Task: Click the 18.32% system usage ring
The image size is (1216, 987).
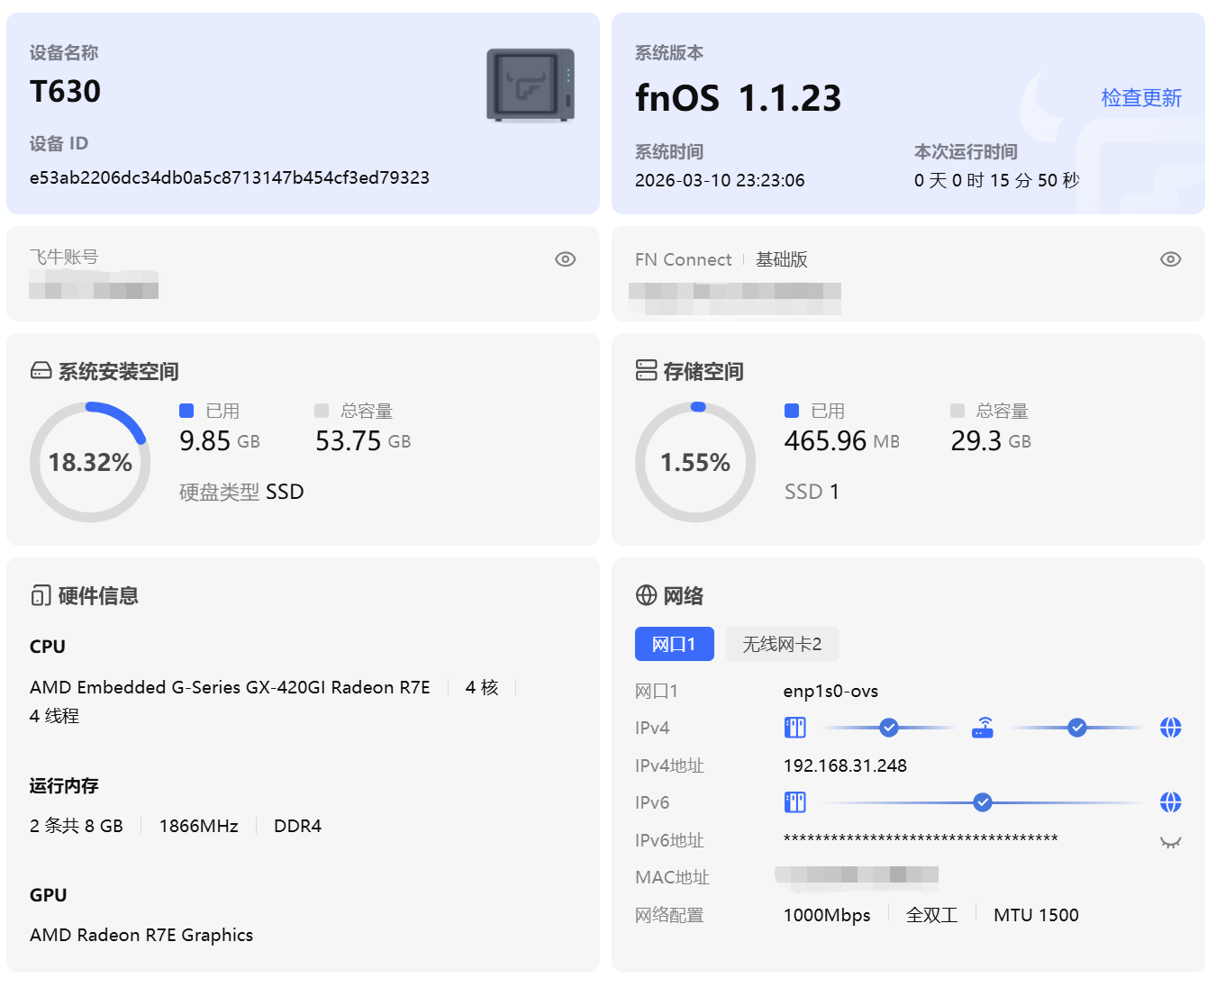Action: pyautogui.click(x=90, y=462)
